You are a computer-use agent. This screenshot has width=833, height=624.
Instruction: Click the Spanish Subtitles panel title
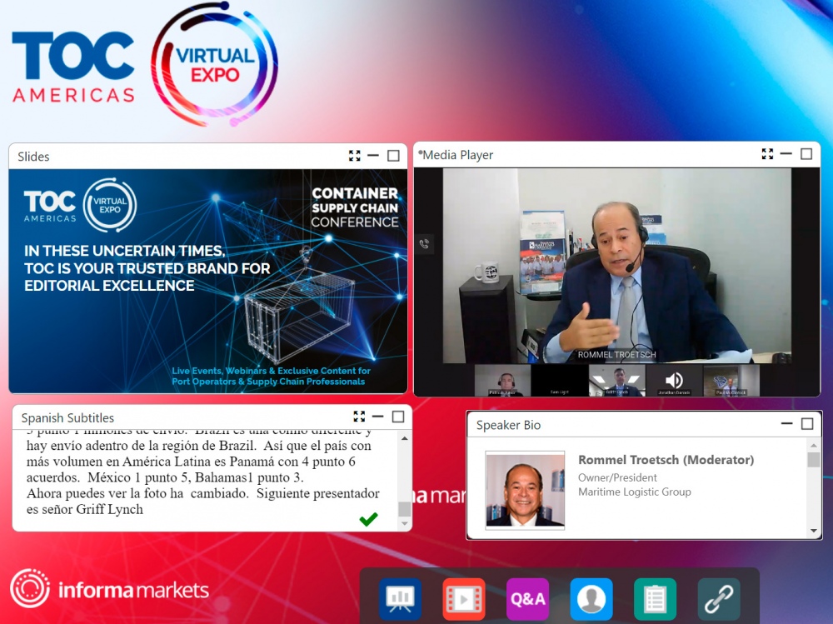(67, 417)
